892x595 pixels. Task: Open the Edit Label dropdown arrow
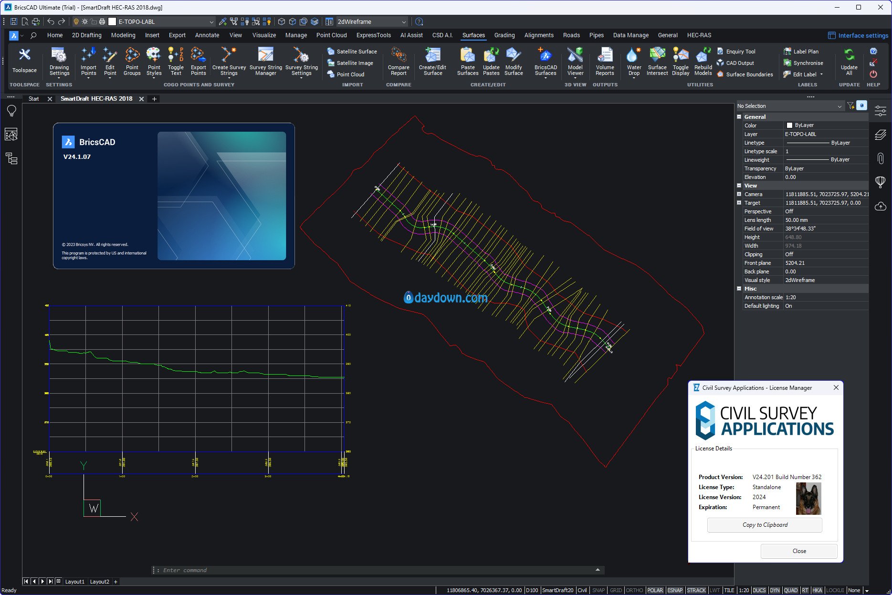coord(821,74)
